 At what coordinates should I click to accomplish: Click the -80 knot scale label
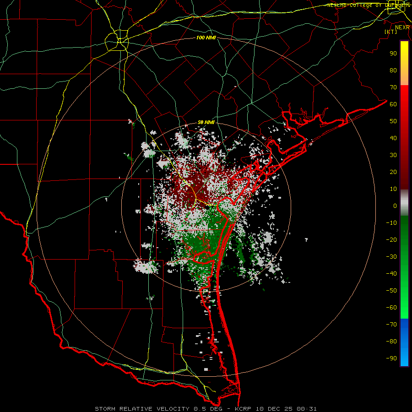pos(391,342)
